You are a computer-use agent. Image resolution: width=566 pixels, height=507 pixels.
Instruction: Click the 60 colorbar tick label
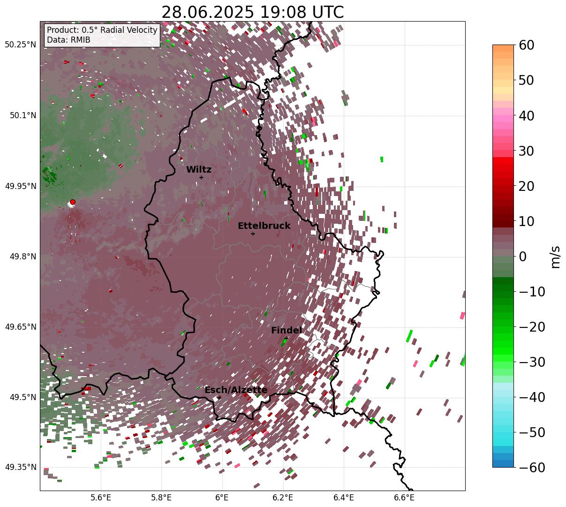point(527,45)
